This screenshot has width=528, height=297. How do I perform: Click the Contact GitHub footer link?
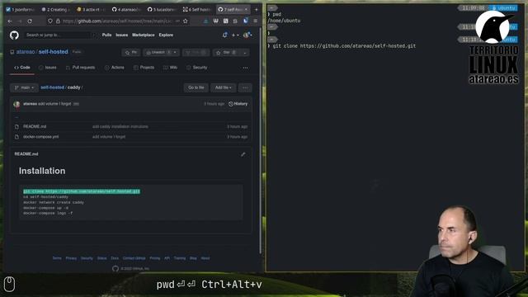(x=134, y=258)
